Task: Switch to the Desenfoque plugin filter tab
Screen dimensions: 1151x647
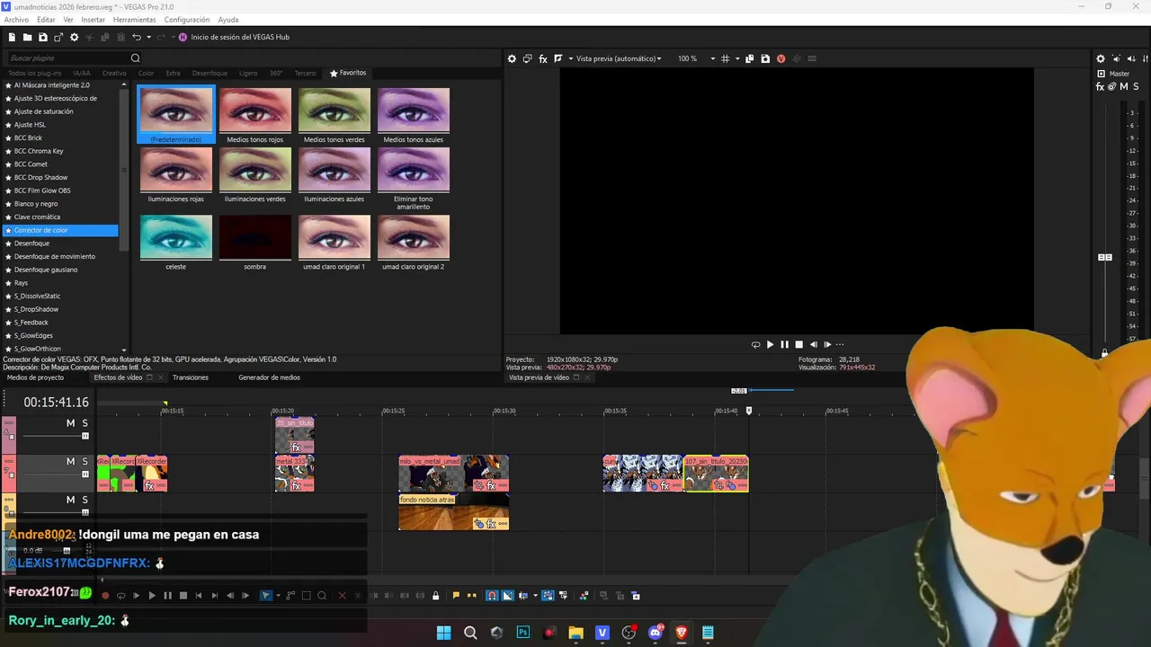Action: pyautogui.click(x=210, y=73)
